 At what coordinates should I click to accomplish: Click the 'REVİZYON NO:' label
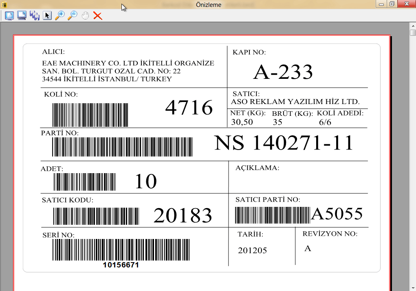330,234
